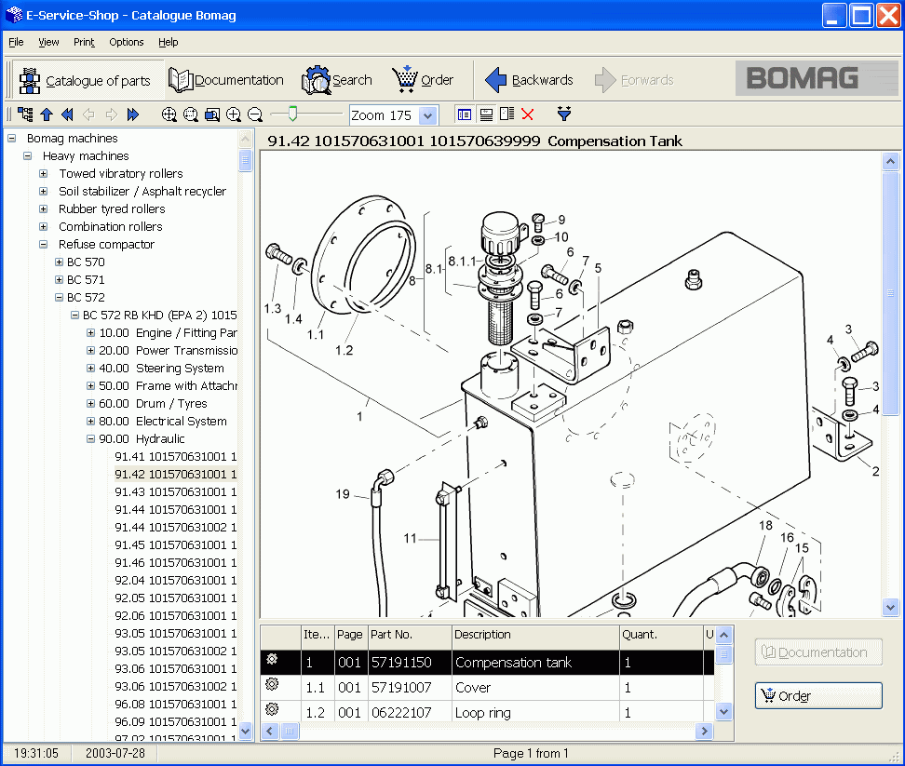Image resolution: width=905 pixels, height=766 pixels.
Task: Navigate Backwards with the blue arrow
Action: (529, 80)
